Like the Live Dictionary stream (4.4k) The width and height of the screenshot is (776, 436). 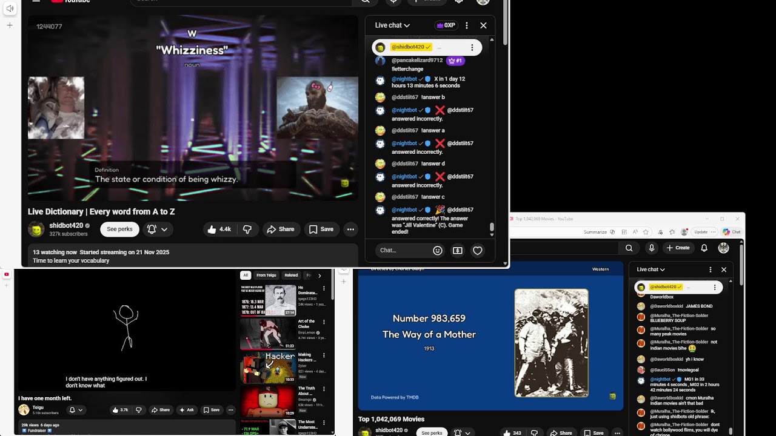pos(219,230)
